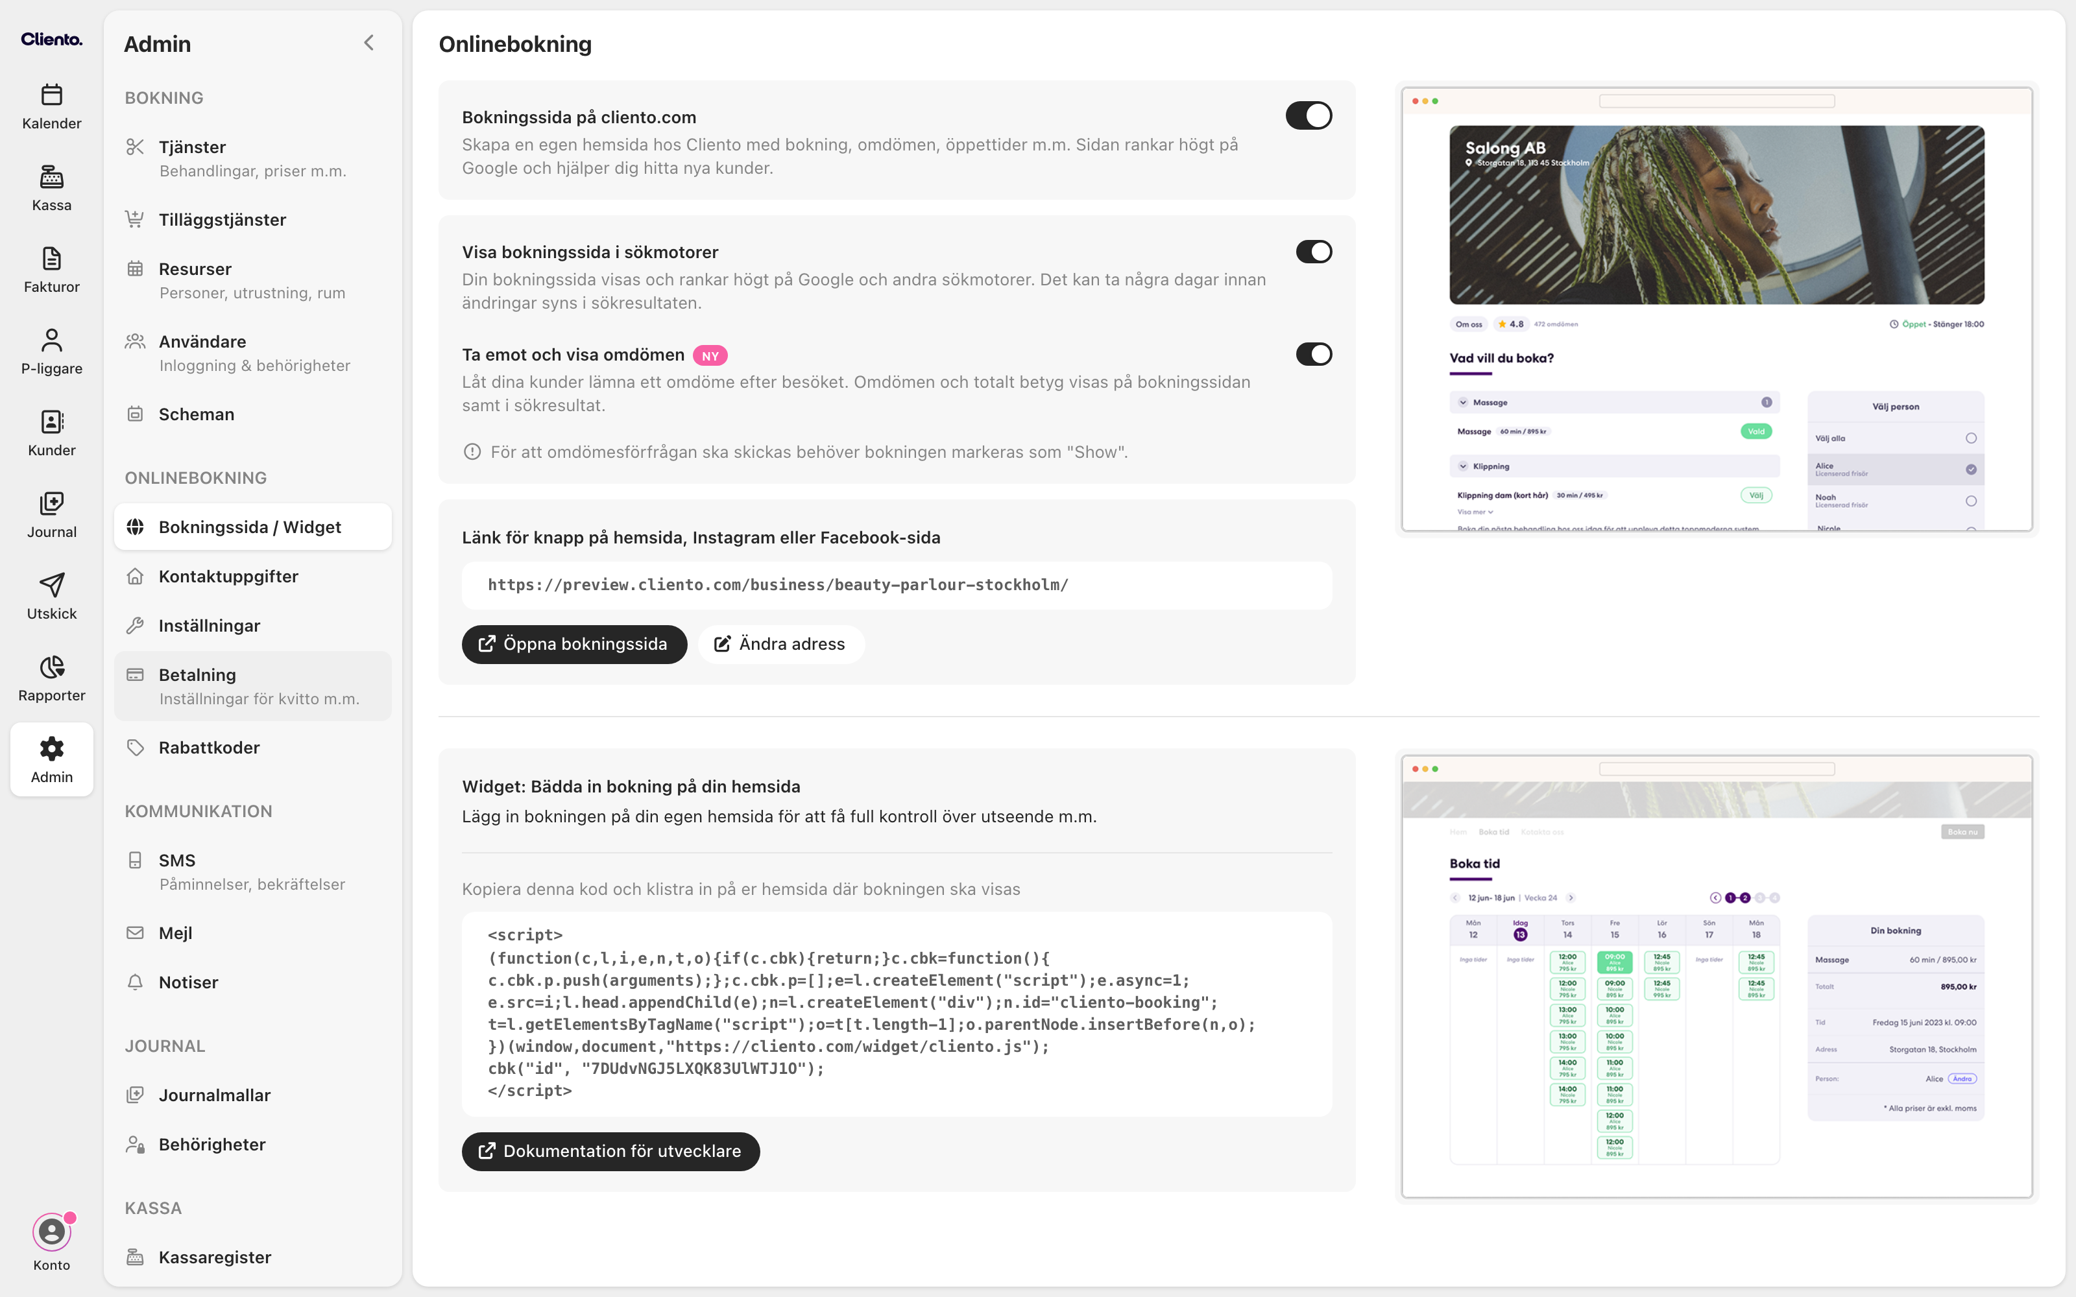
Task: Click the register icon beside Kassaregister
Action: click(x=135, y=1257)
